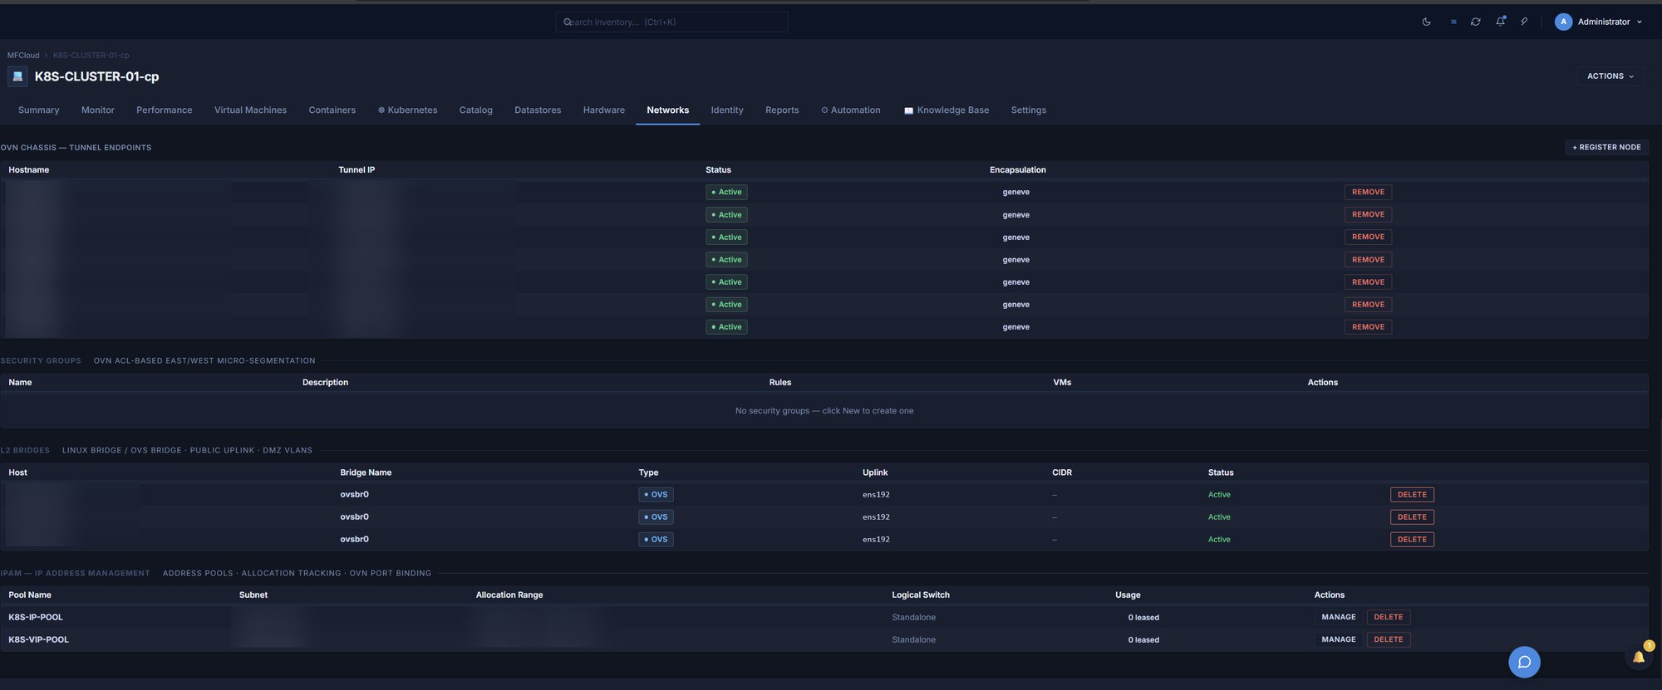Click the CIDR column header

tap(1062, 473)
